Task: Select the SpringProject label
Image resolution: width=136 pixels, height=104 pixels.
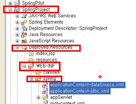Action: pos(36,9)
